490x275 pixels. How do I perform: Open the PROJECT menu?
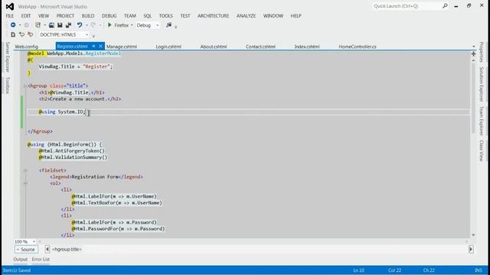coord(65,15)
